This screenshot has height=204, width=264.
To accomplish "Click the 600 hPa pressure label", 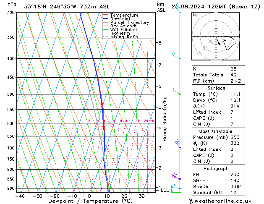I will pos(12,123).
